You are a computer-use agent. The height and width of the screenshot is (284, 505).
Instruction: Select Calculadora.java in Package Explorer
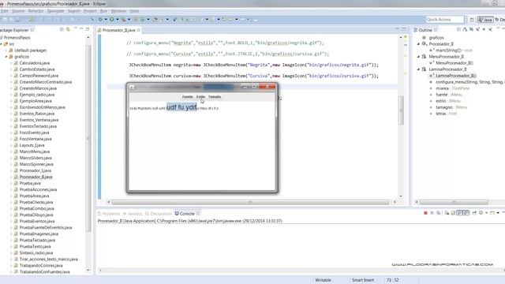click(35, 63)
